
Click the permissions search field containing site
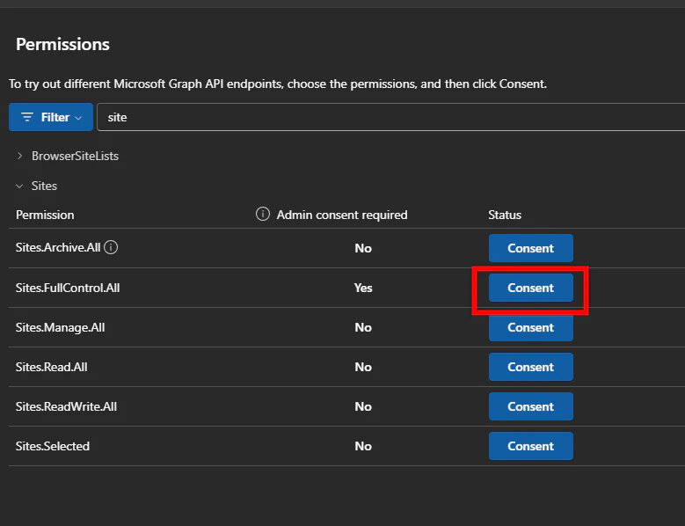(390, 117)
